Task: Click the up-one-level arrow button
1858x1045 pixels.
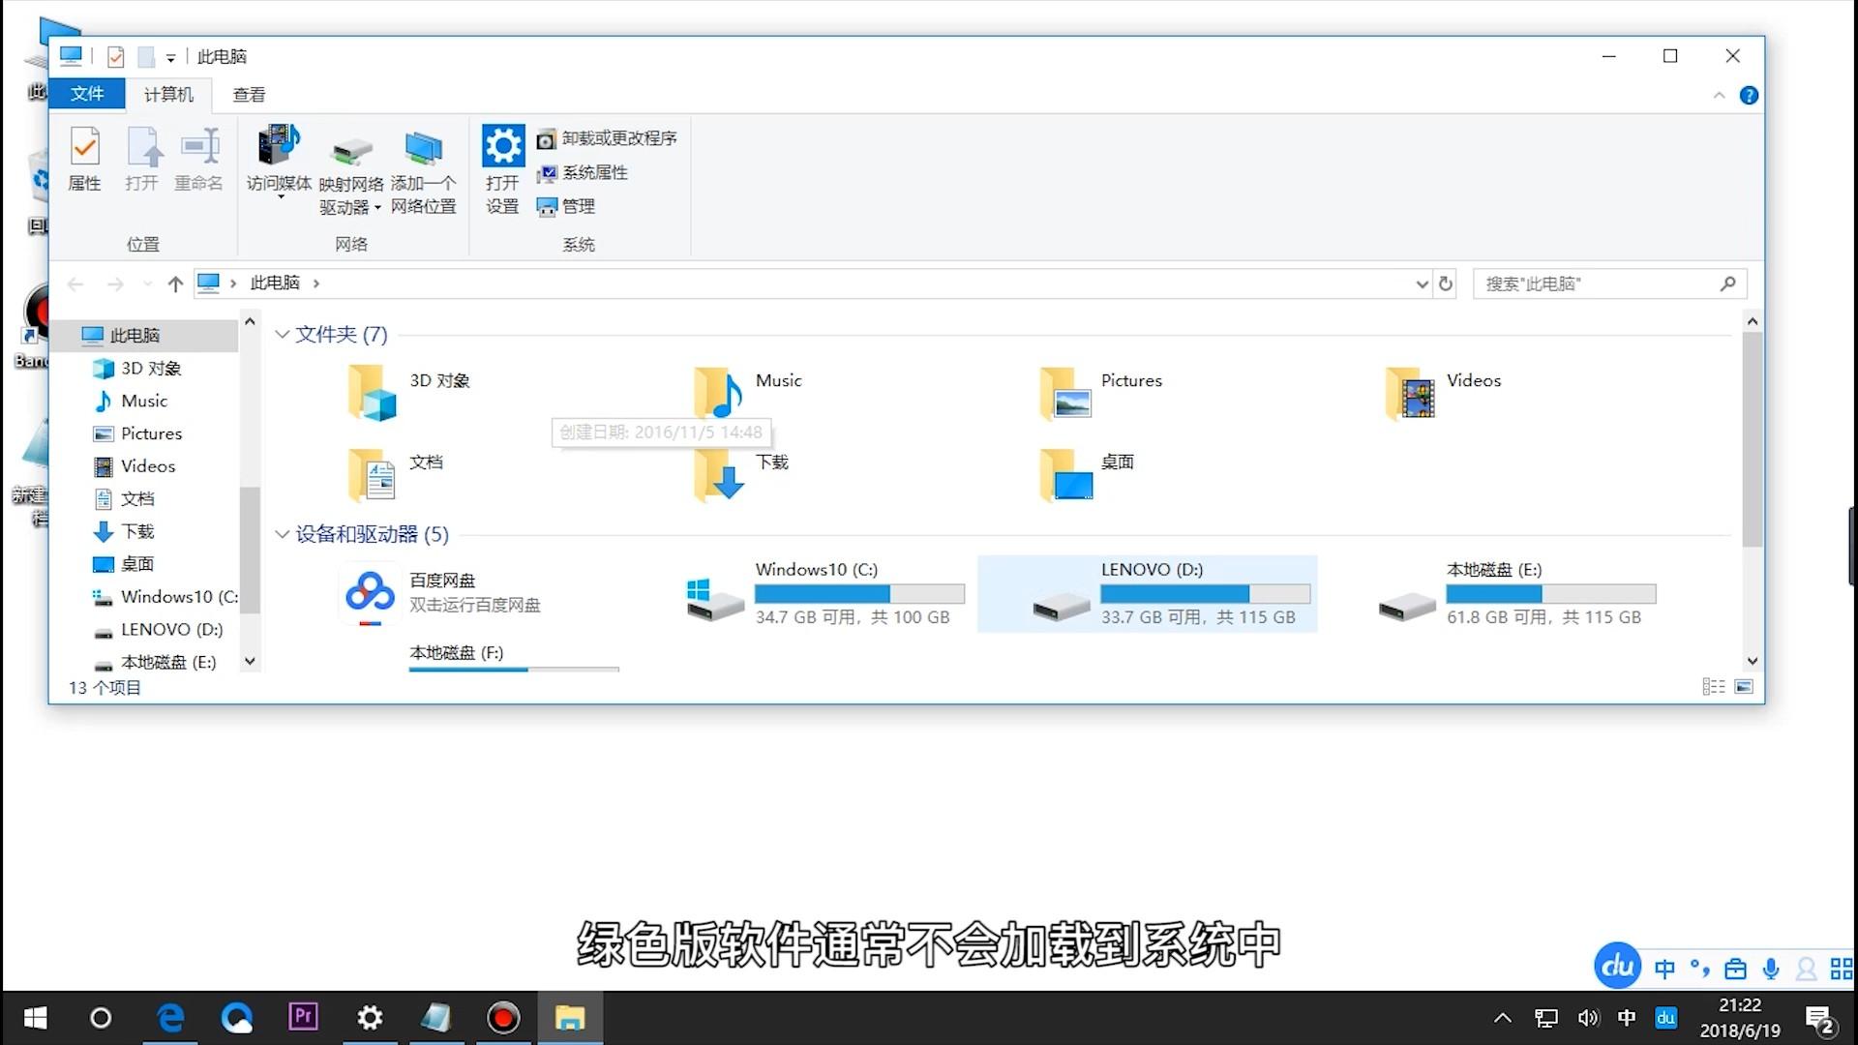Action: 175,283
